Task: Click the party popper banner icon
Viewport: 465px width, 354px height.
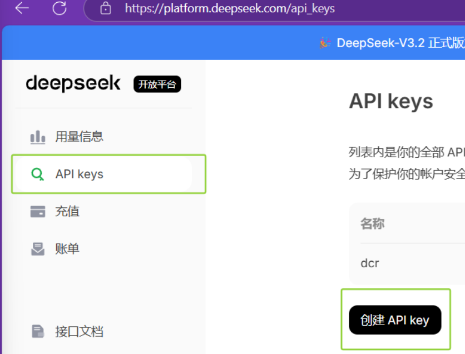Action: pos(325,43)
